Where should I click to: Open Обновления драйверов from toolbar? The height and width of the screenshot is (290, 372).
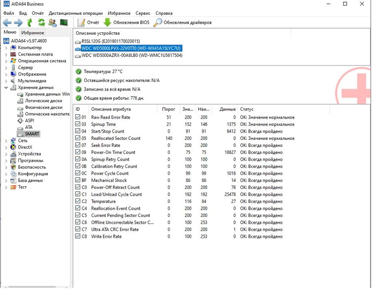pyautogui.click(x=182, y=23)
